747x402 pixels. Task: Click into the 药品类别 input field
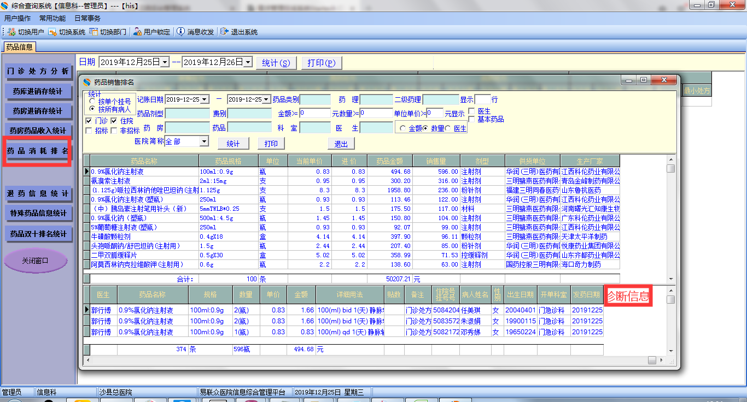click(315, 99)
